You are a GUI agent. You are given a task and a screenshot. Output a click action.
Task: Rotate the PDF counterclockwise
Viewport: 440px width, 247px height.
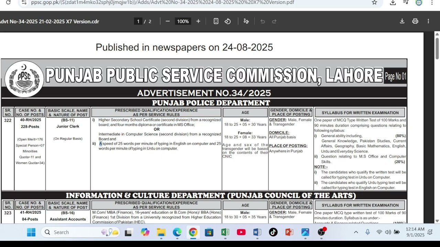pos(228,21)
